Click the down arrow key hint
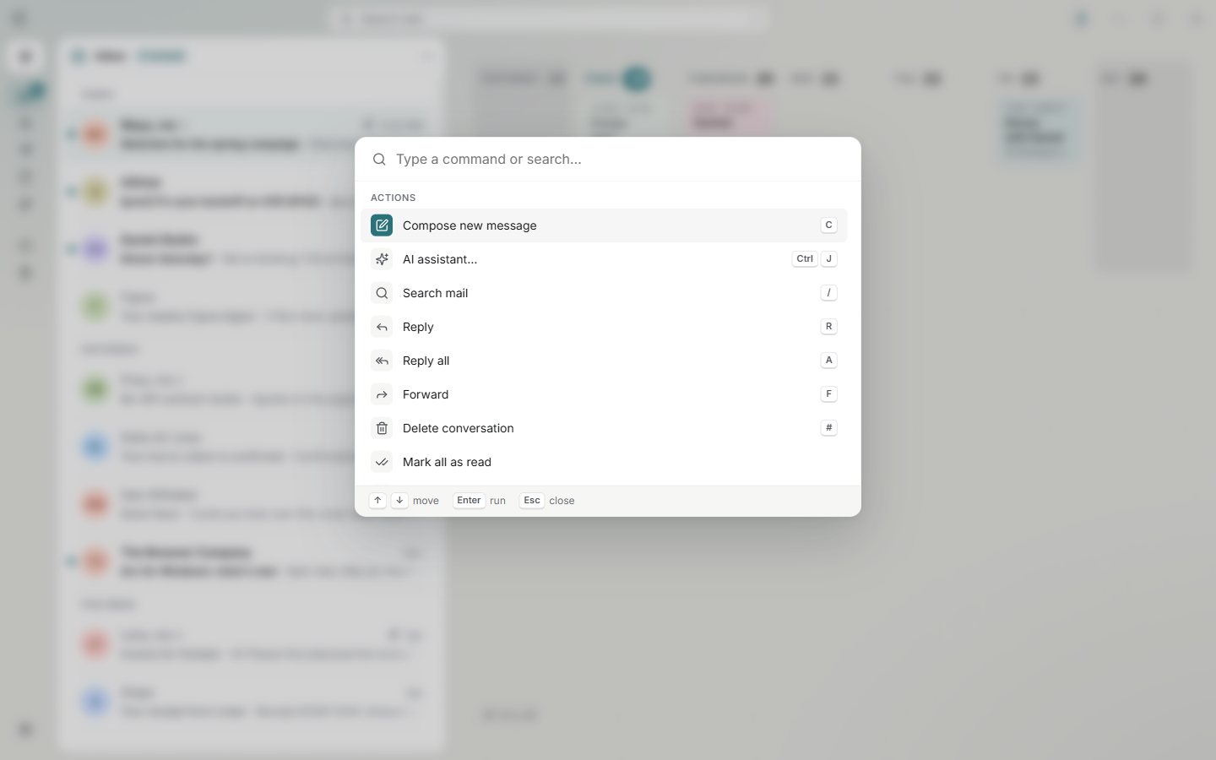Screen dimensions: 1216x760 [x=399, y=501]
